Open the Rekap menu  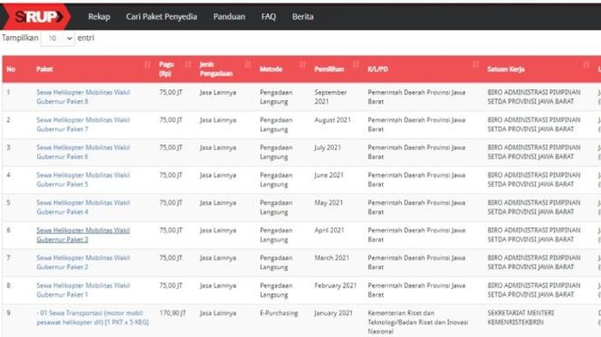(x=99, y=16)
